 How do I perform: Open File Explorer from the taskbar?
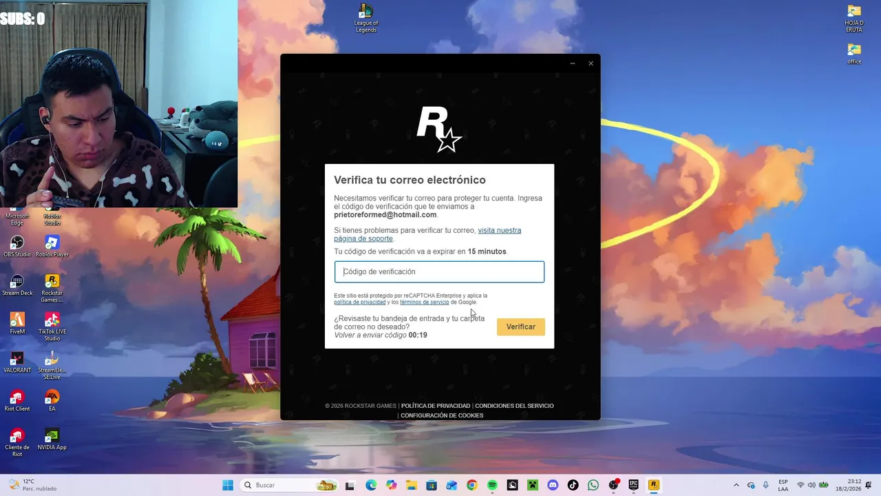(x=412, y=485)
